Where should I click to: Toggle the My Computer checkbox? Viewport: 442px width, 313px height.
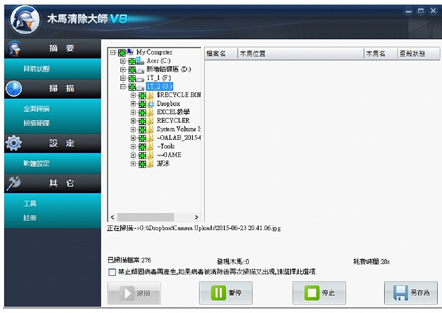(122, 53)
